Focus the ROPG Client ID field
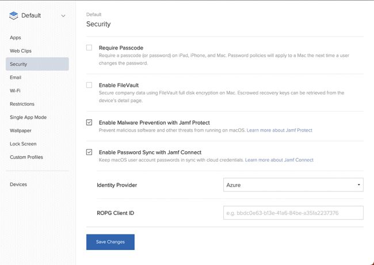Viewport: 374px width, 265px height. pos(293,213)
